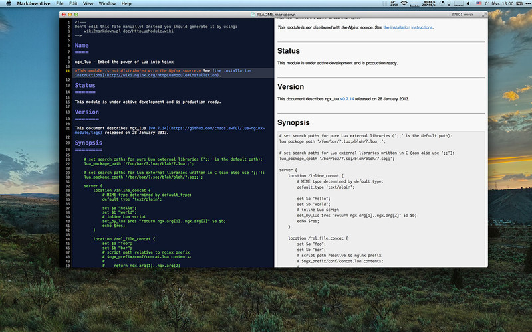
Task: Click the volume speaker icon
Action: tap(468, 3)
